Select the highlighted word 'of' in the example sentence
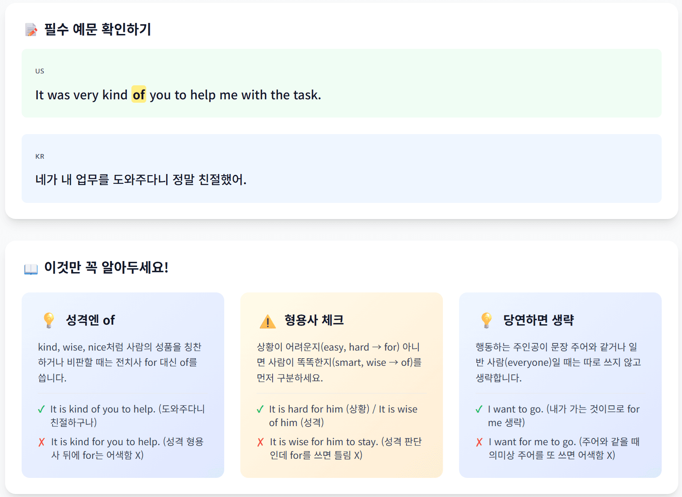The width and height of the screenshot is (682, 497). [x=139, y=95]
